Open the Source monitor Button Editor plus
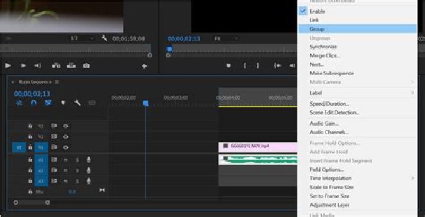This screenshot has width=425, height=217. 145,66
